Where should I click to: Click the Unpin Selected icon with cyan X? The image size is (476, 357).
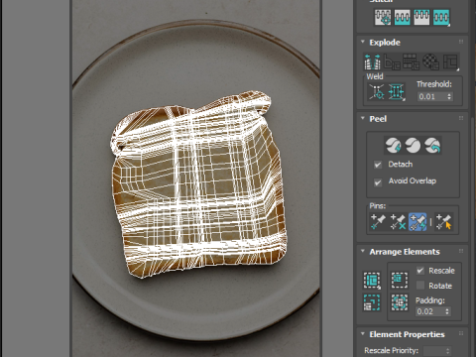(398, 221)
